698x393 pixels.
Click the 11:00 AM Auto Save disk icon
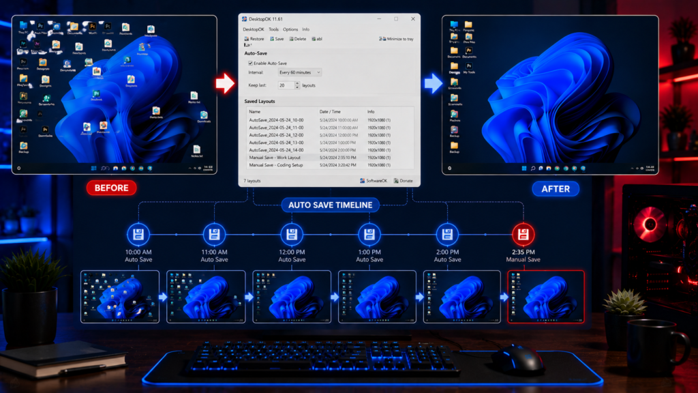click(x=214, y=235)
